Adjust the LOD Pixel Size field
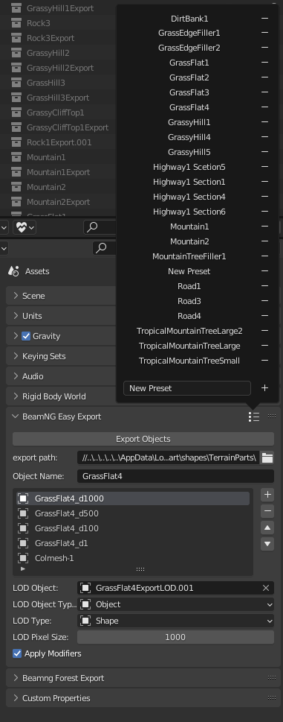This screenshot has width=283, height=722. (176, 637)
